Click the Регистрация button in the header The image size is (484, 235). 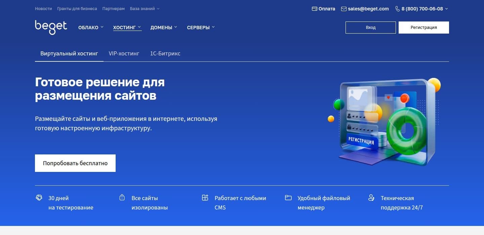click(424, 28)
